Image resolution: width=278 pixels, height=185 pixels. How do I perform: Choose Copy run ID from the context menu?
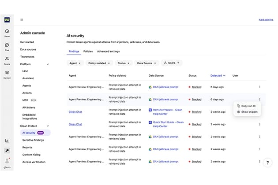tap(250, 106)
